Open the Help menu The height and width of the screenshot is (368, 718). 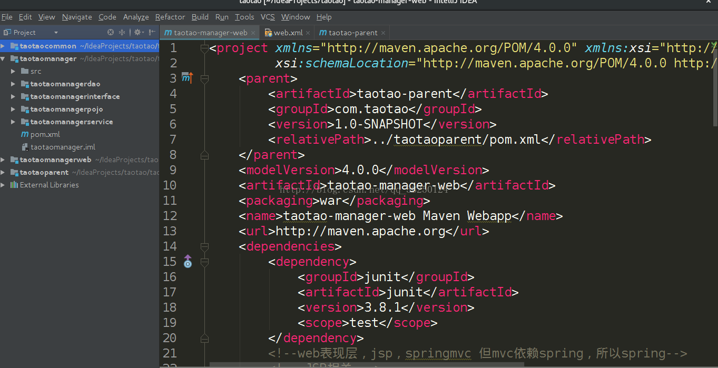pyautogui.click(x=324, y=17)
